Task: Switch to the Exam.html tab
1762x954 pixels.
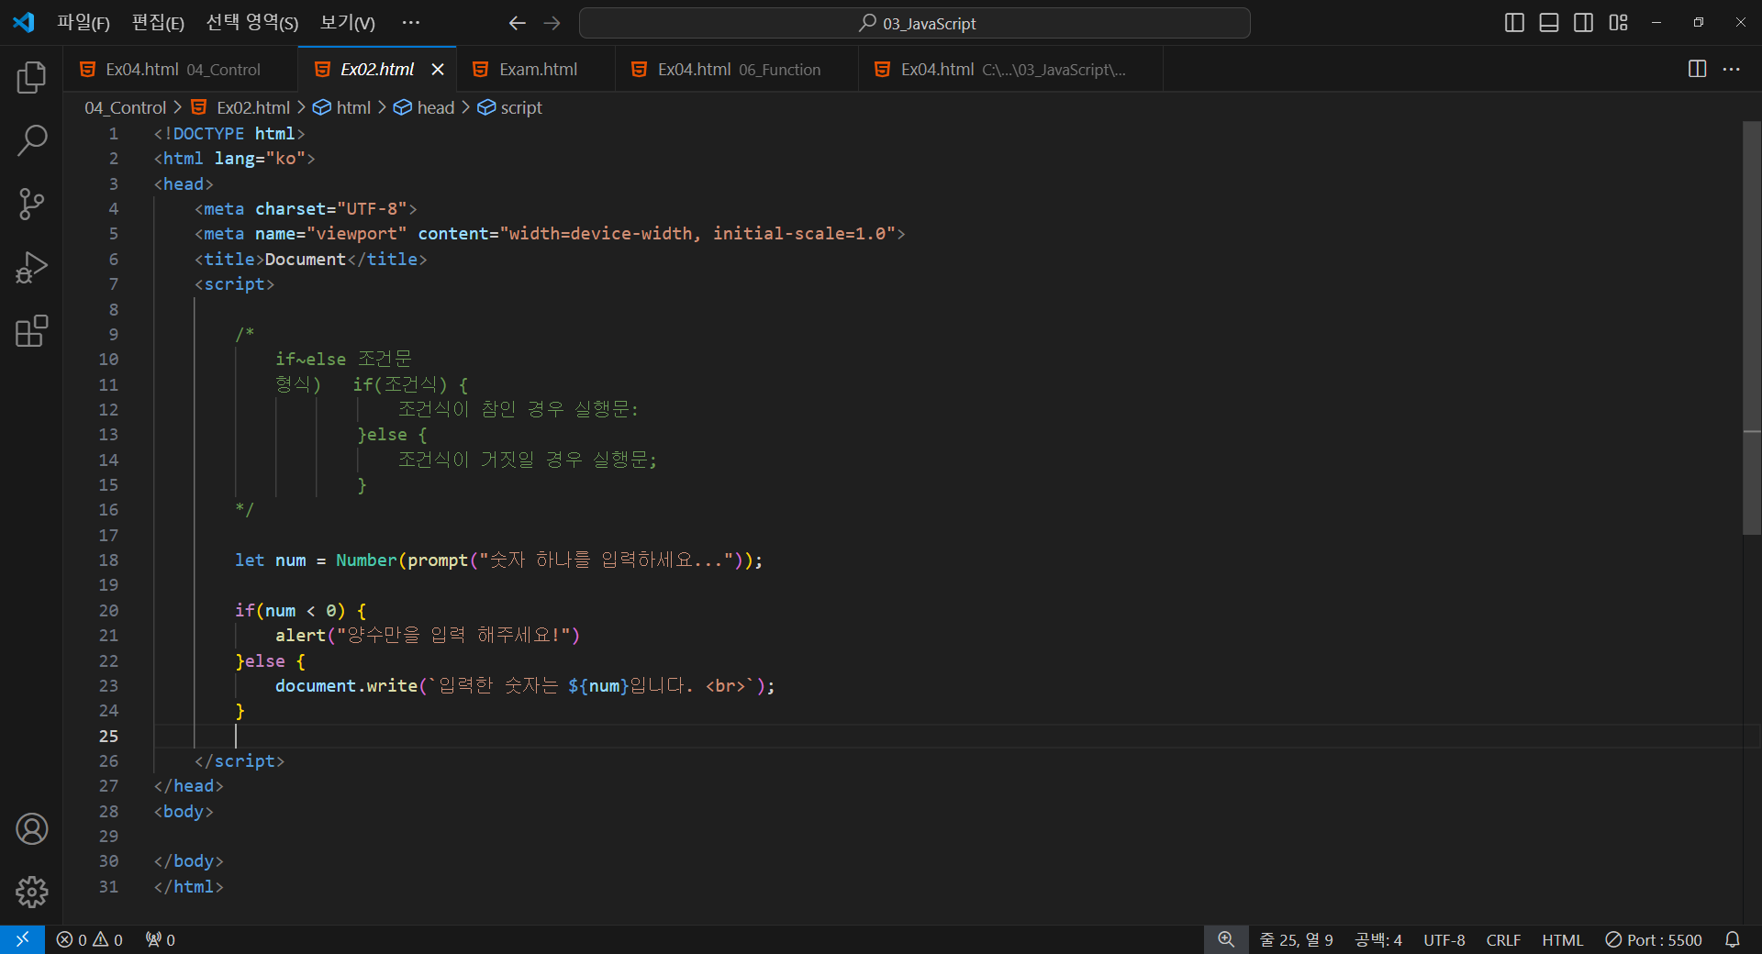Action: [x=535, y=70]
